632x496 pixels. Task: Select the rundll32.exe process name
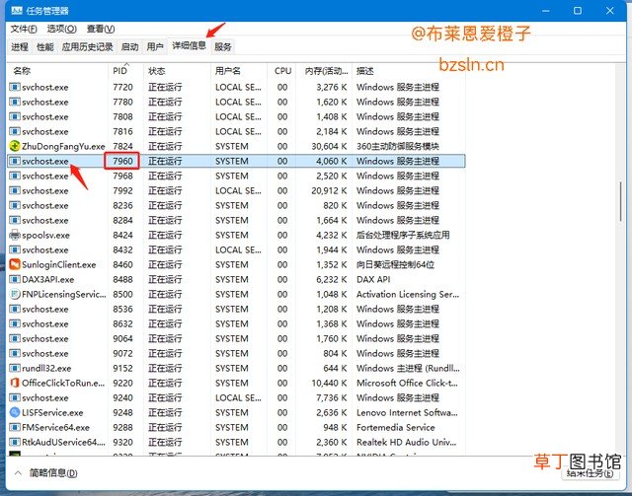(x=46, y=369)
